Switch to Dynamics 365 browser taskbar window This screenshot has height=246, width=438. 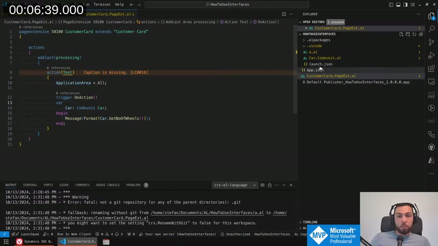[35, 241]
